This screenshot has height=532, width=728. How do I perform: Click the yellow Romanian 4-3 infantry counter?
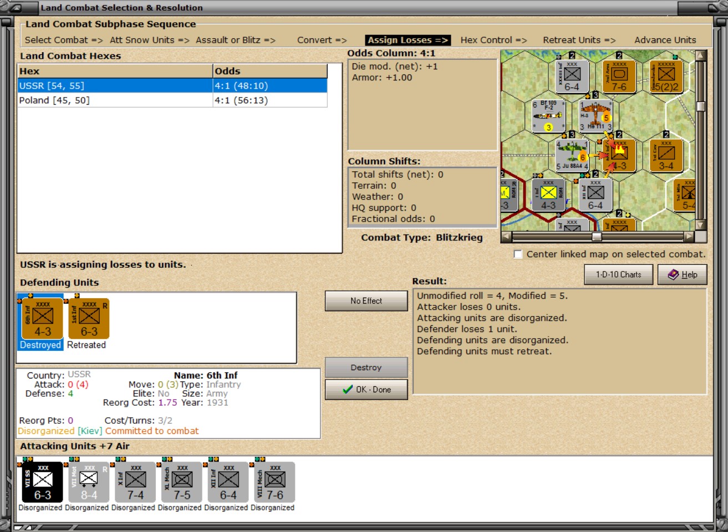548,195
